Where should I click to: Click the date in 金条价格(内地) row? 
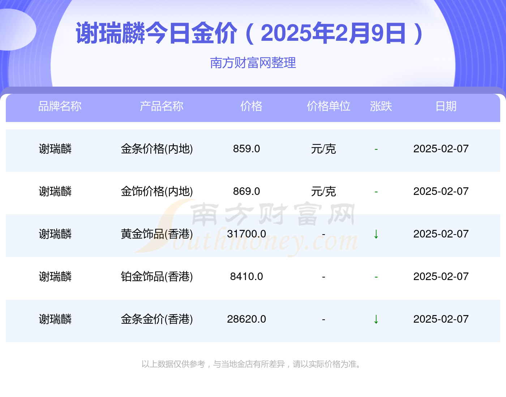click(441, 149)
